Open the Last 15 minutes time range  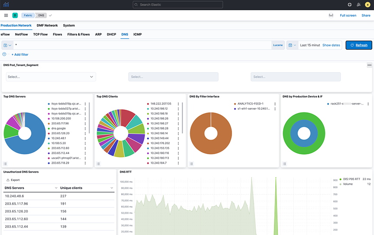(x=310, y=45)
